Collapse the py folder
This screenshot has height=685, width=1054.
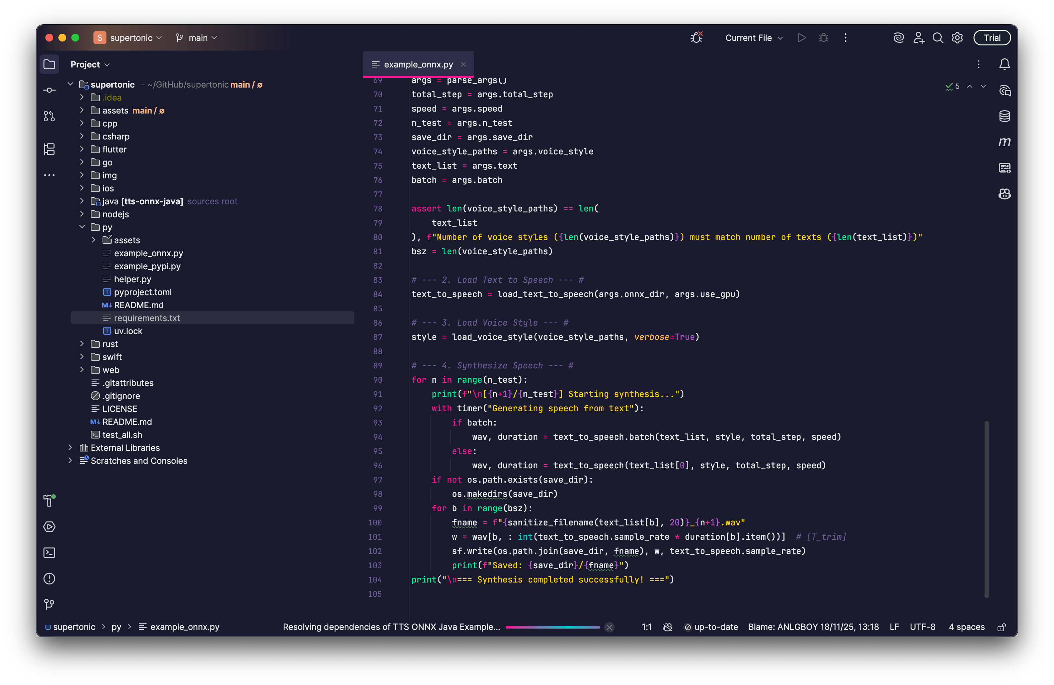click(82, 227)
